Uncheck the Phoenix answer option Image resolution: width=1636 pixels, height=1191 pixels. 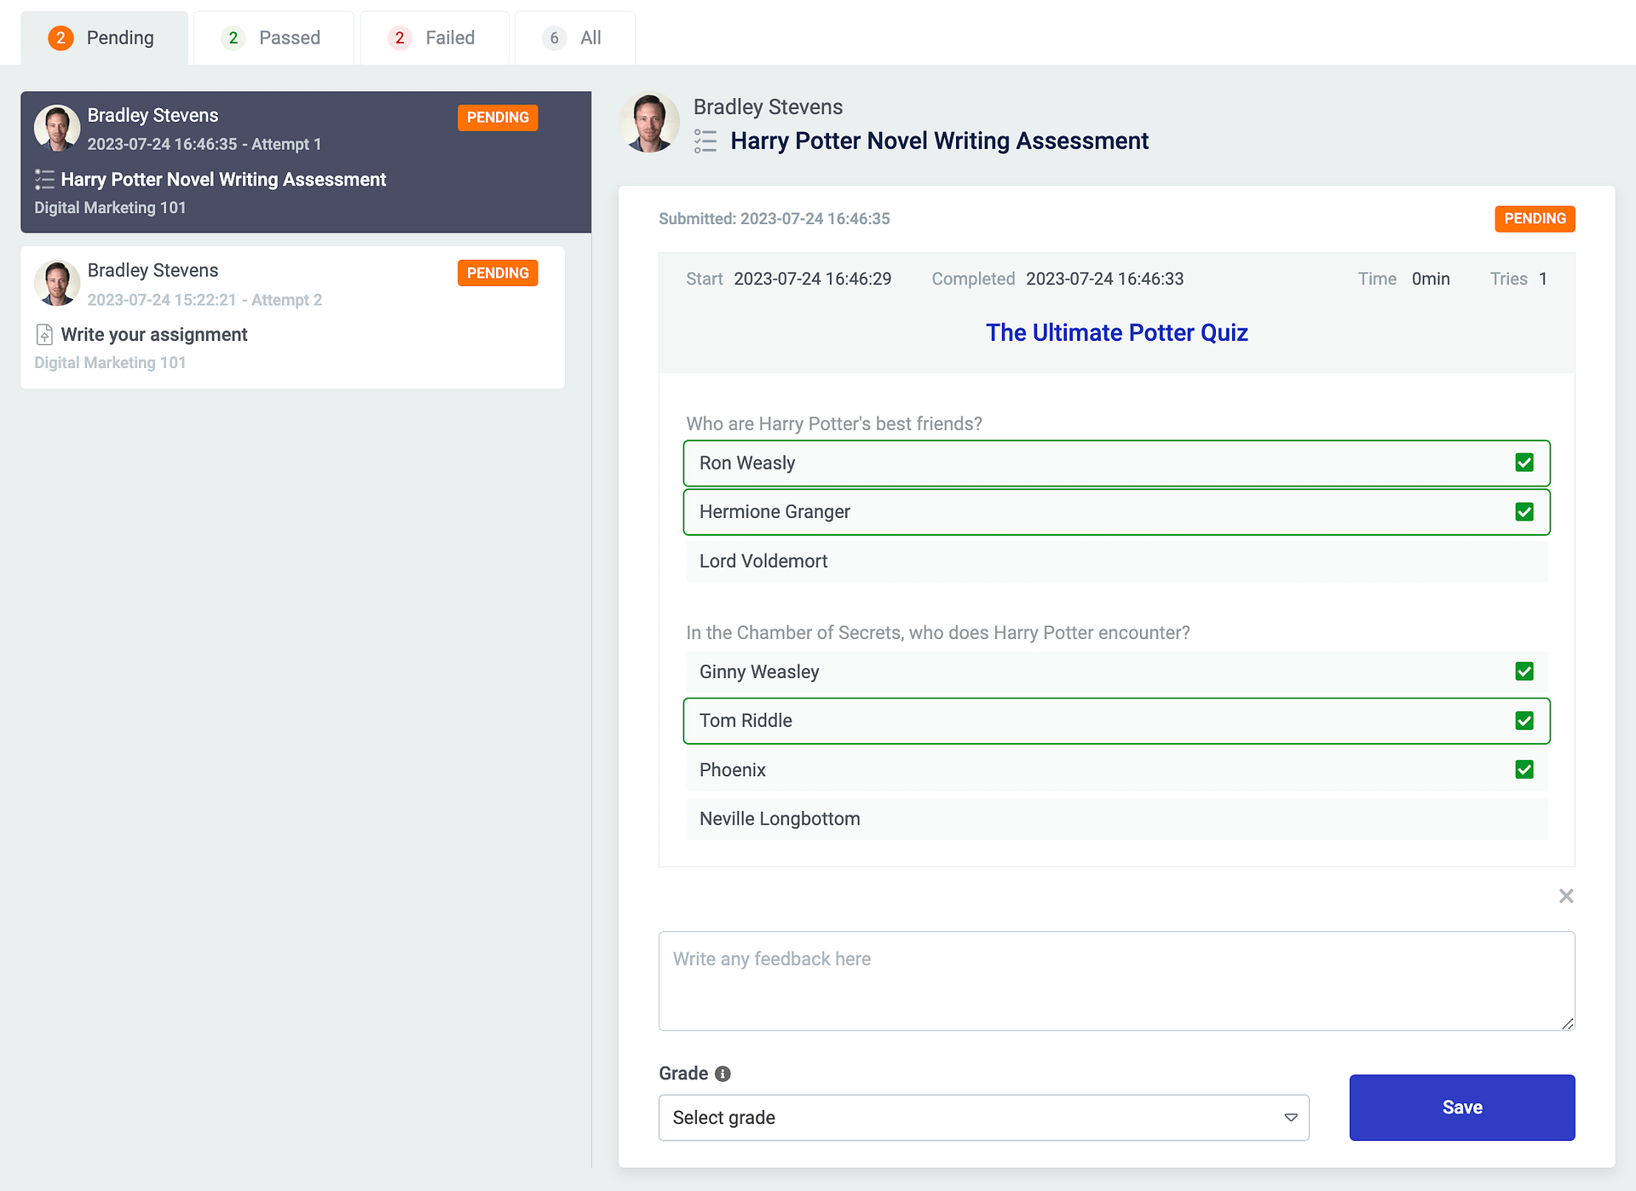(1524, 769)
